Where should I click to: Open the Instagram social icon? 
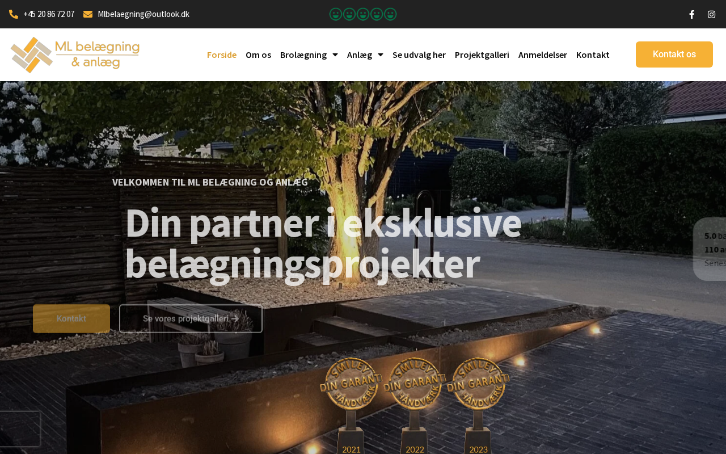[711, 14]
